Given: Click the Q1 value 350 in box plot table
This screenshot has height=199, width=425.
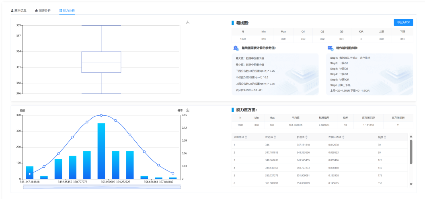Looking at the screenshot, I should [x=303, y=39].
